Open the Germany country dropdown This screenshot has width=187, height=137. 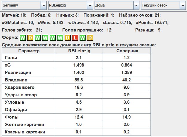click(x=24, y=5)
